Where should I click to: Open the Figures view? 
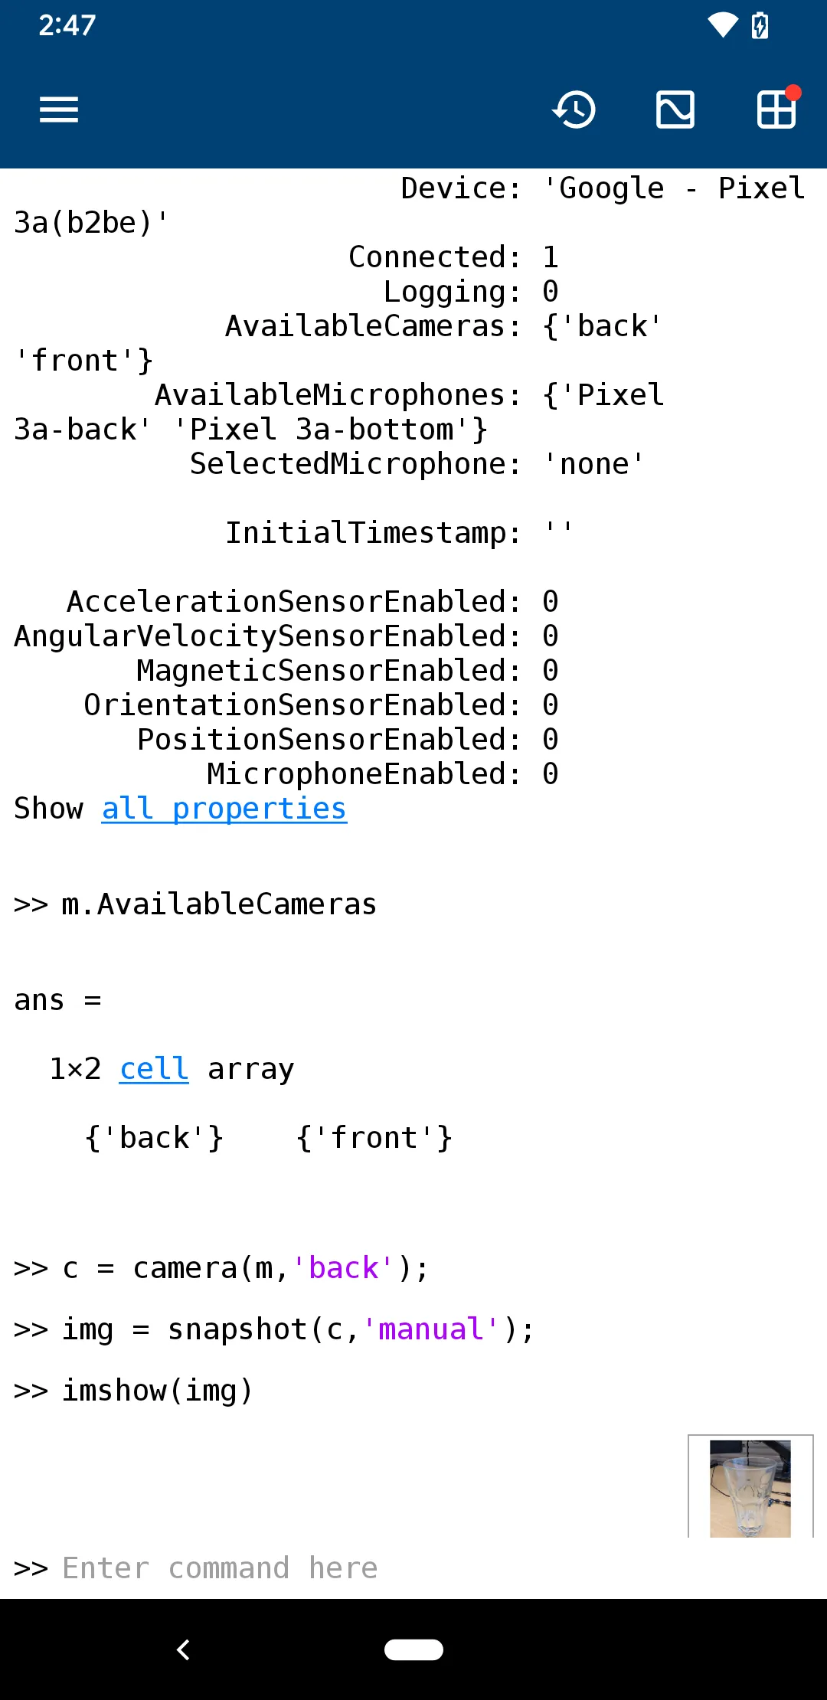point(675,110)
